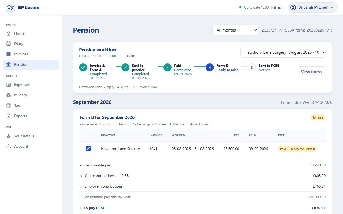Screen dimensions: 343x214
Task: Click the Form B due Wed 07-10-2026 text
Action: pos(307,102)
